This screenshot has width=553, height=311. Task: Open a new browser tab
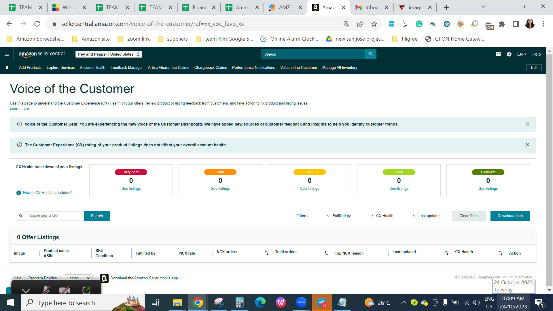(446, 7)
